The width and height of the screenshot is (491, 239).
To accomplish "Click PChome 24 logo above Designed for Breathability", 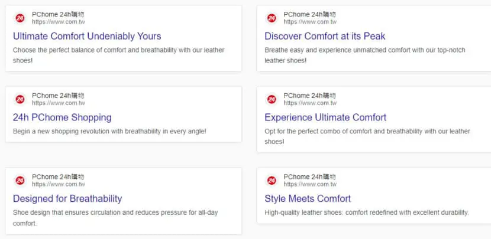I will click(20, 181).
